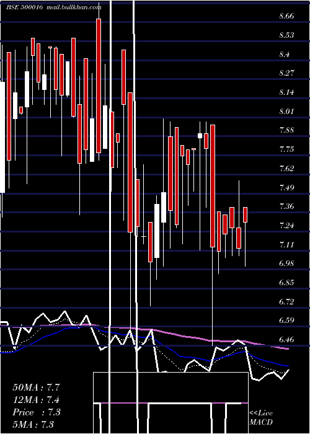Click the 8.27 price axis label
This screenshot has height=434, width=310.
[286, 73]
